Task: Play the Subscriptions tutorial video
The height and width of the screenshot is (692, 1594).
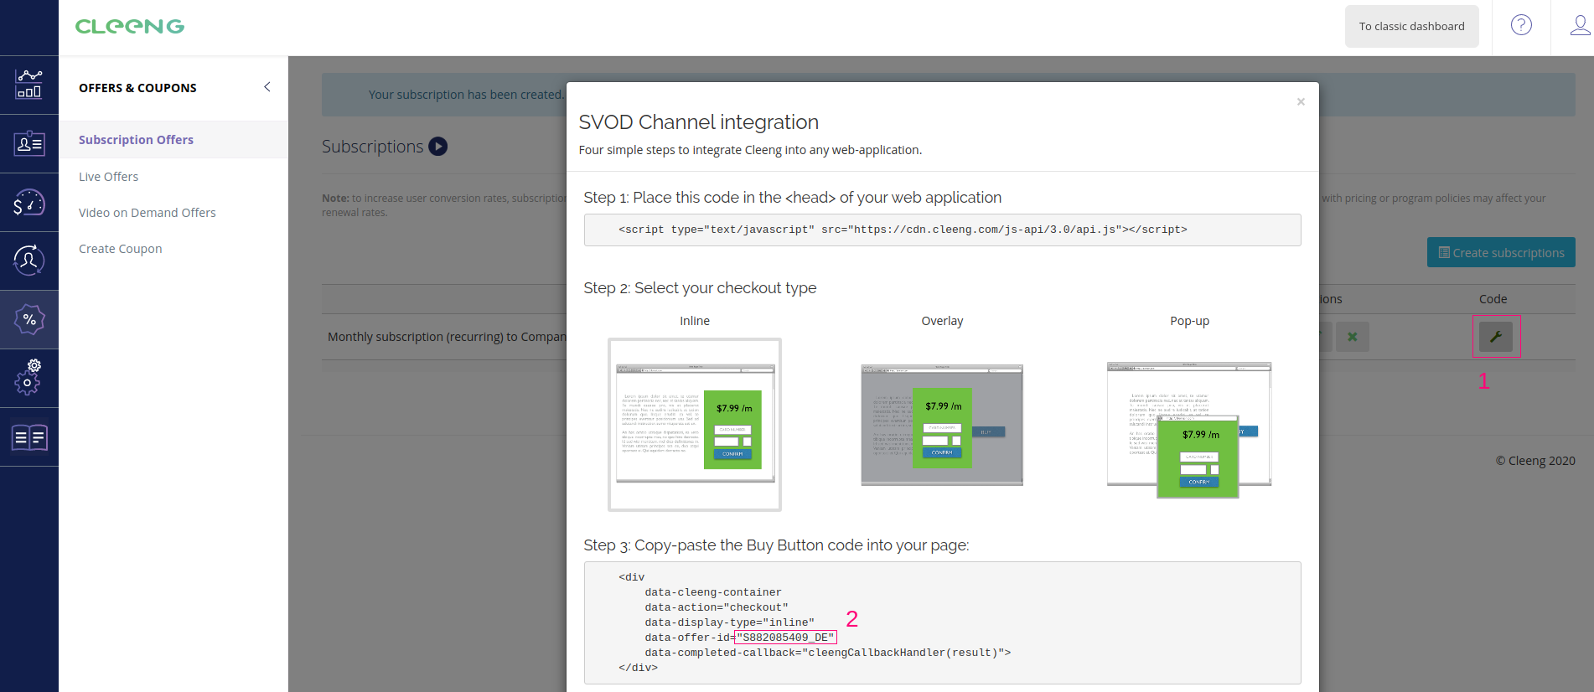Action: pos(437,147)
